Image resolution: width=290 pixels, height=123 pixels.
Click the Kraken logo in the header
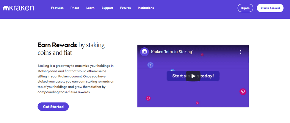(x=18, y=8)
